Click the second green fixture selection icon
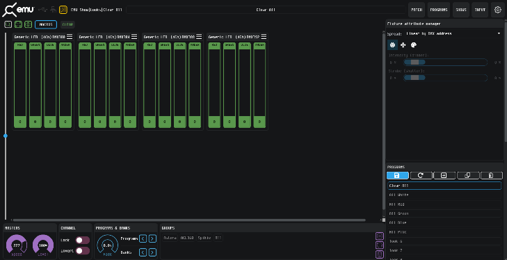Viewport: 507px width, 260px height. point(28,24)
